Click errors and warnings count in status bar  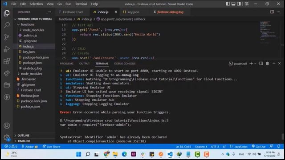tap(11, 146)
